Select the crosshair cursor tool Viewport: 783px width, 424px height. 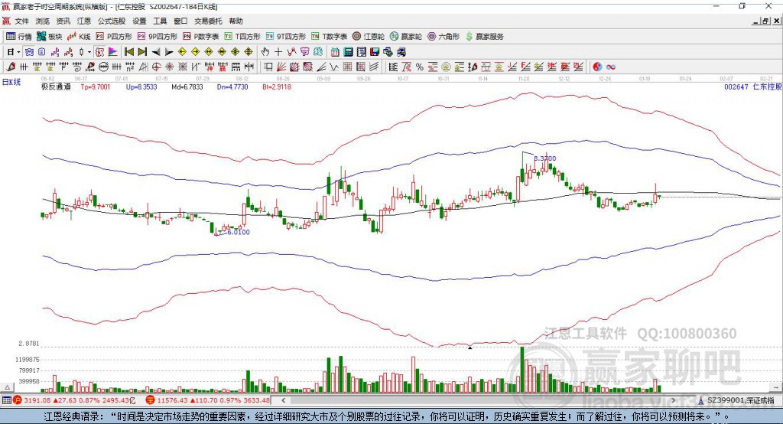[278, 52]
